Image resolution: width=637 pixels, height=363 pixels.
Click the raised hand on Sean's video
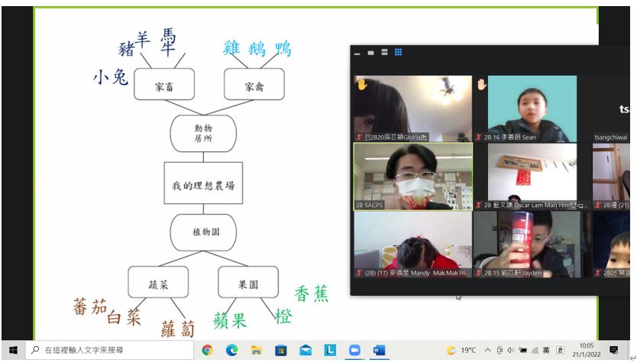(481, 85)
